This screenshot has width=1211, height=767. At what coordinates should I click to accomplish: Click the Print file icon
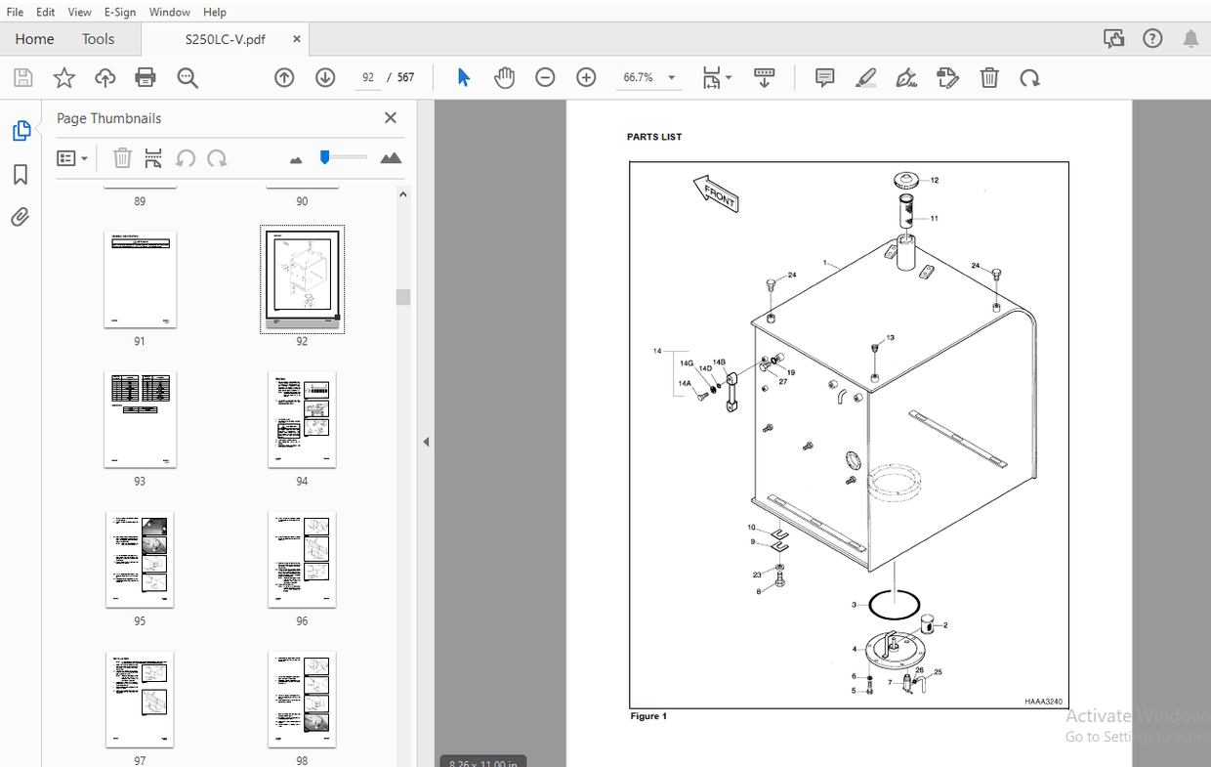146,78
